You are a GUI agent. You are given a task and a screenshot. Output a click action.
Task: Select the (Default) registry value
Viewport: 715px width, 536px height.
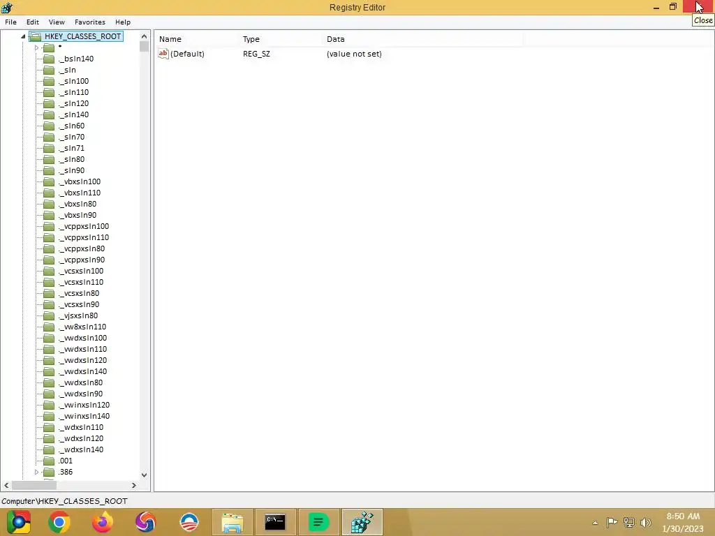[x=187, y=54]
